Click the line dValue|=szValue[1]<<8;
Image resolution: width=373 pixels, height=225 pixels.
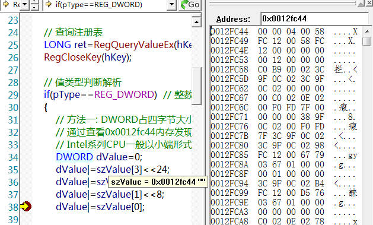pos(110,195)
